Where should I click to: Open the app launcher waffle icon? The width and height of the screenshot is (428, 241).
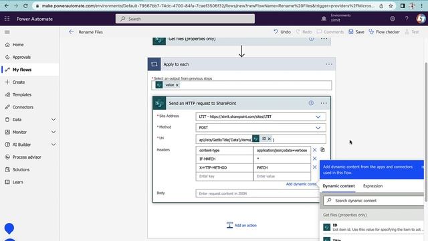coord(7,19)
